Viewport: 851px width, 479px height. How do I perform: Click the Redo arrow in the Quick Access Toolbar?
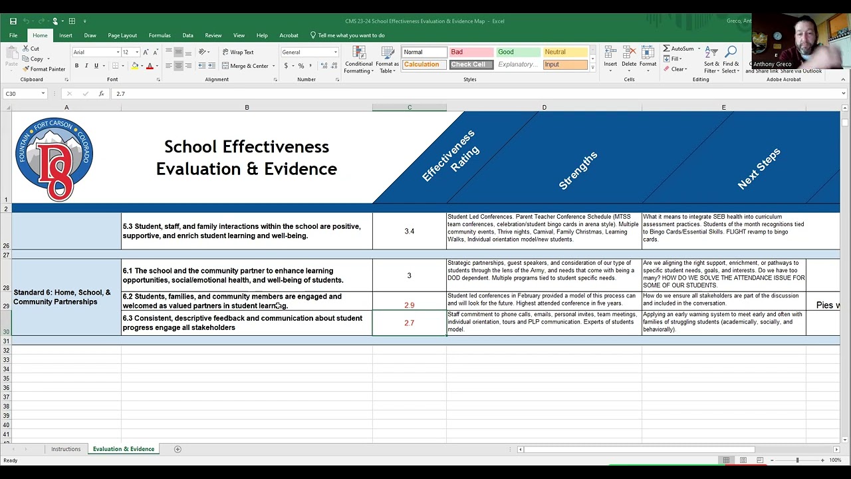tap(42, 21)
